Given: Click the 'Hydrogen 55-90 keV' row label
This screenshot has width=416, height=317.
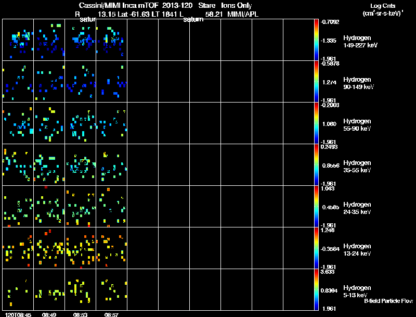Looking at the screenshot, I should (357, 125).
